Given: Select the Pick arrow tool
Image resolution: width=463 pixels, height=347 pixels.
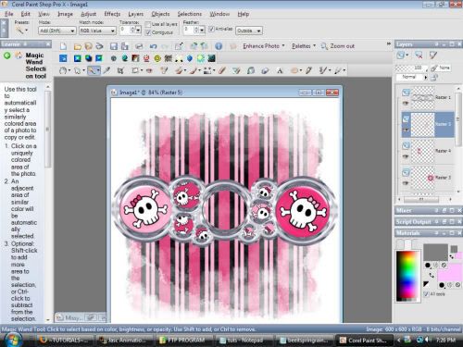Looking at the screenshot, I should (77, 70).
